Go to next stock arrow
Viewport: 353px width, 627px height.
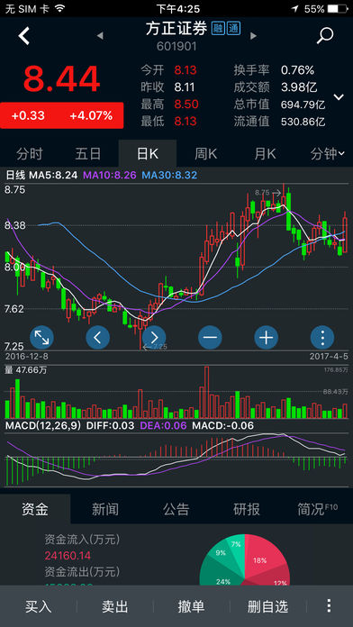tap(253, 36)
